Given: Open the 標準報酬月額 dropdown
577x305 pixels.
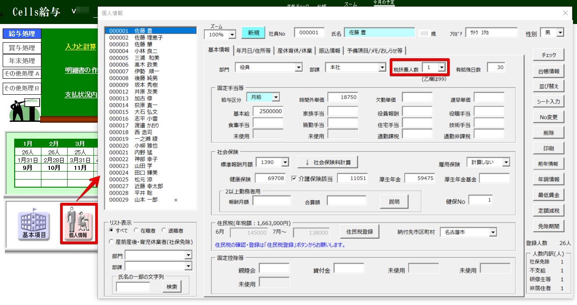Looking at the screenshot, I should [x=285, y=162].
